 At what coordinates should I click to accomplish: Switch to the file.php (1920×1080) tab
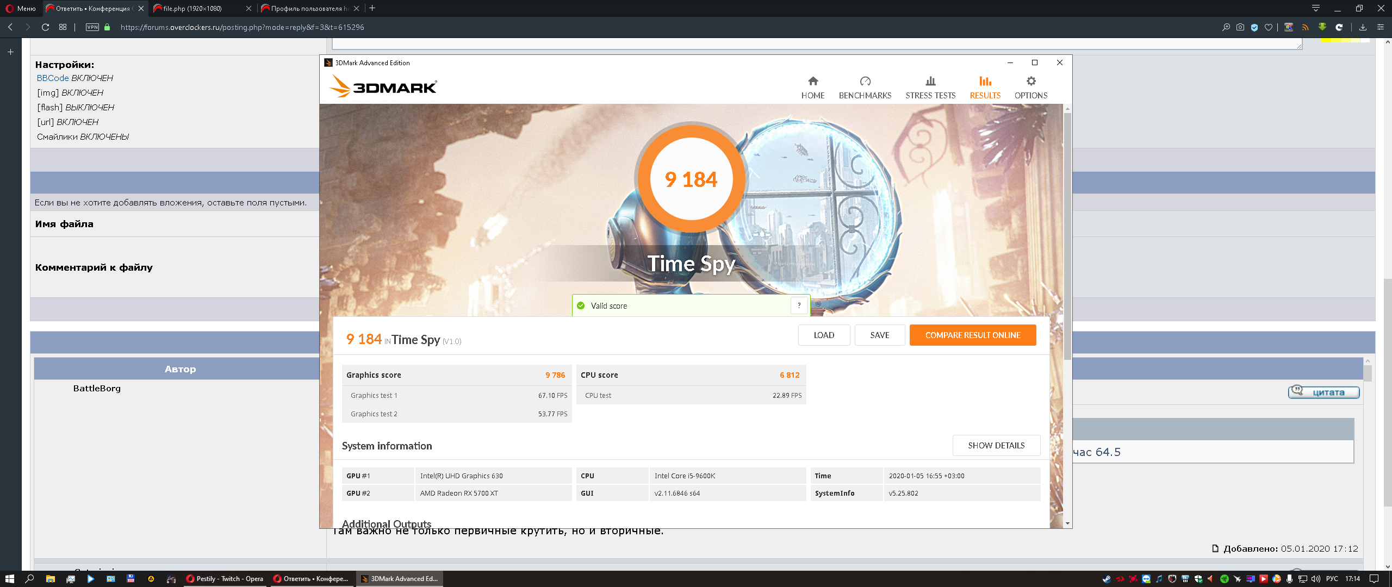pyautogui.click(x=193, y=8)
